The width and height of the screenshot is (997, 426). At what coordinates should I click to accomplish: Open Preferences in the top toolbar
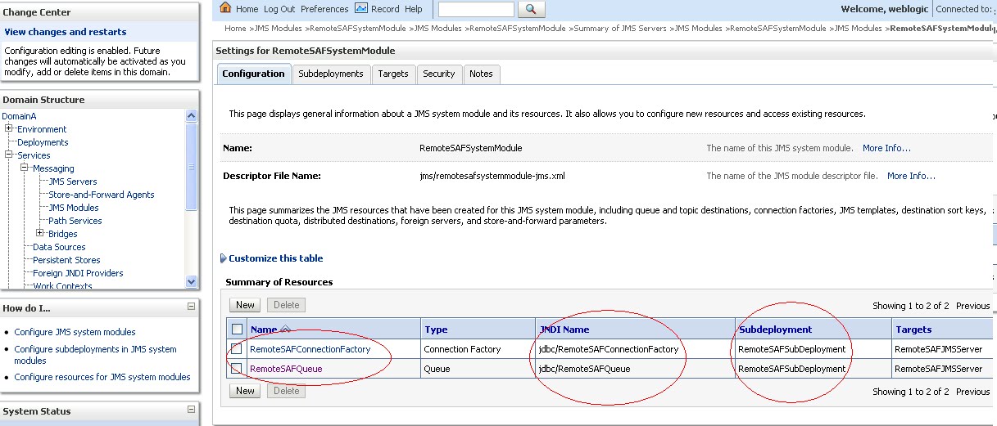click(x=324, y=9)
